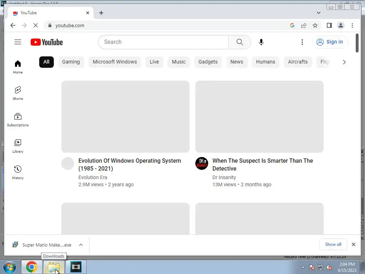The image size is (365, 274).
Task: Share this page via share icon
Action: pos(304,25)
